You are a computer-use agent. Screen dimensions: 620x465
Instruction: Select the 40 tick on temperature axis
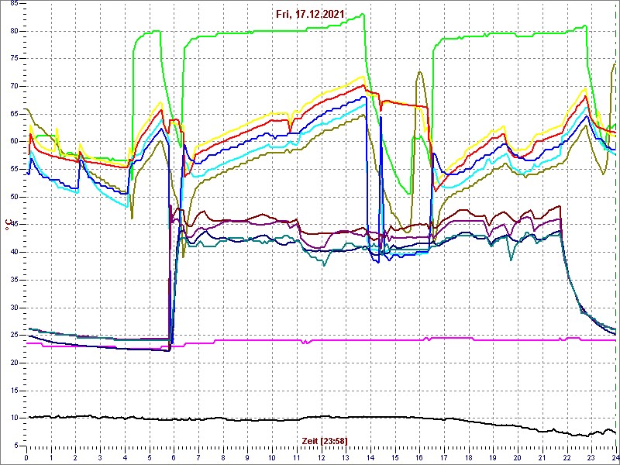14,253
